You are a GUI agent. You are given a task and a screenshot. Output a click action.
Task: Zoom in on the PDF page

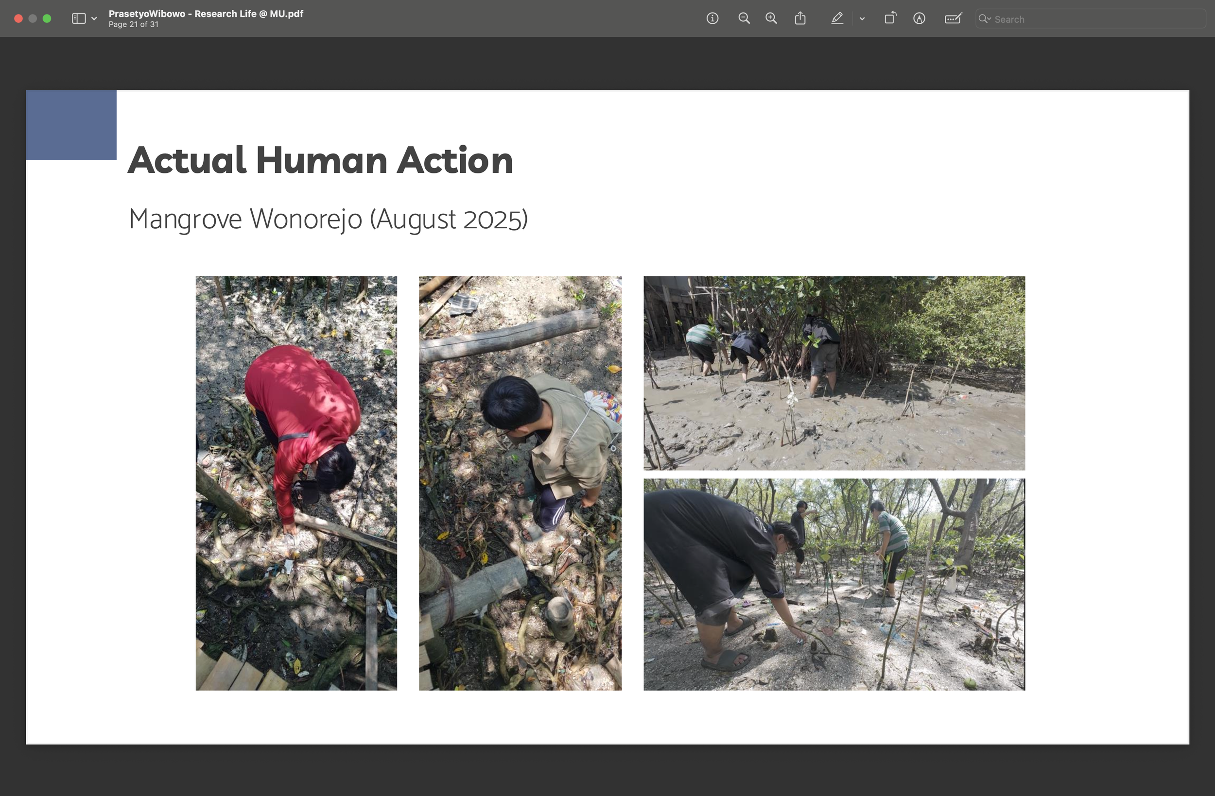point(771,19)
